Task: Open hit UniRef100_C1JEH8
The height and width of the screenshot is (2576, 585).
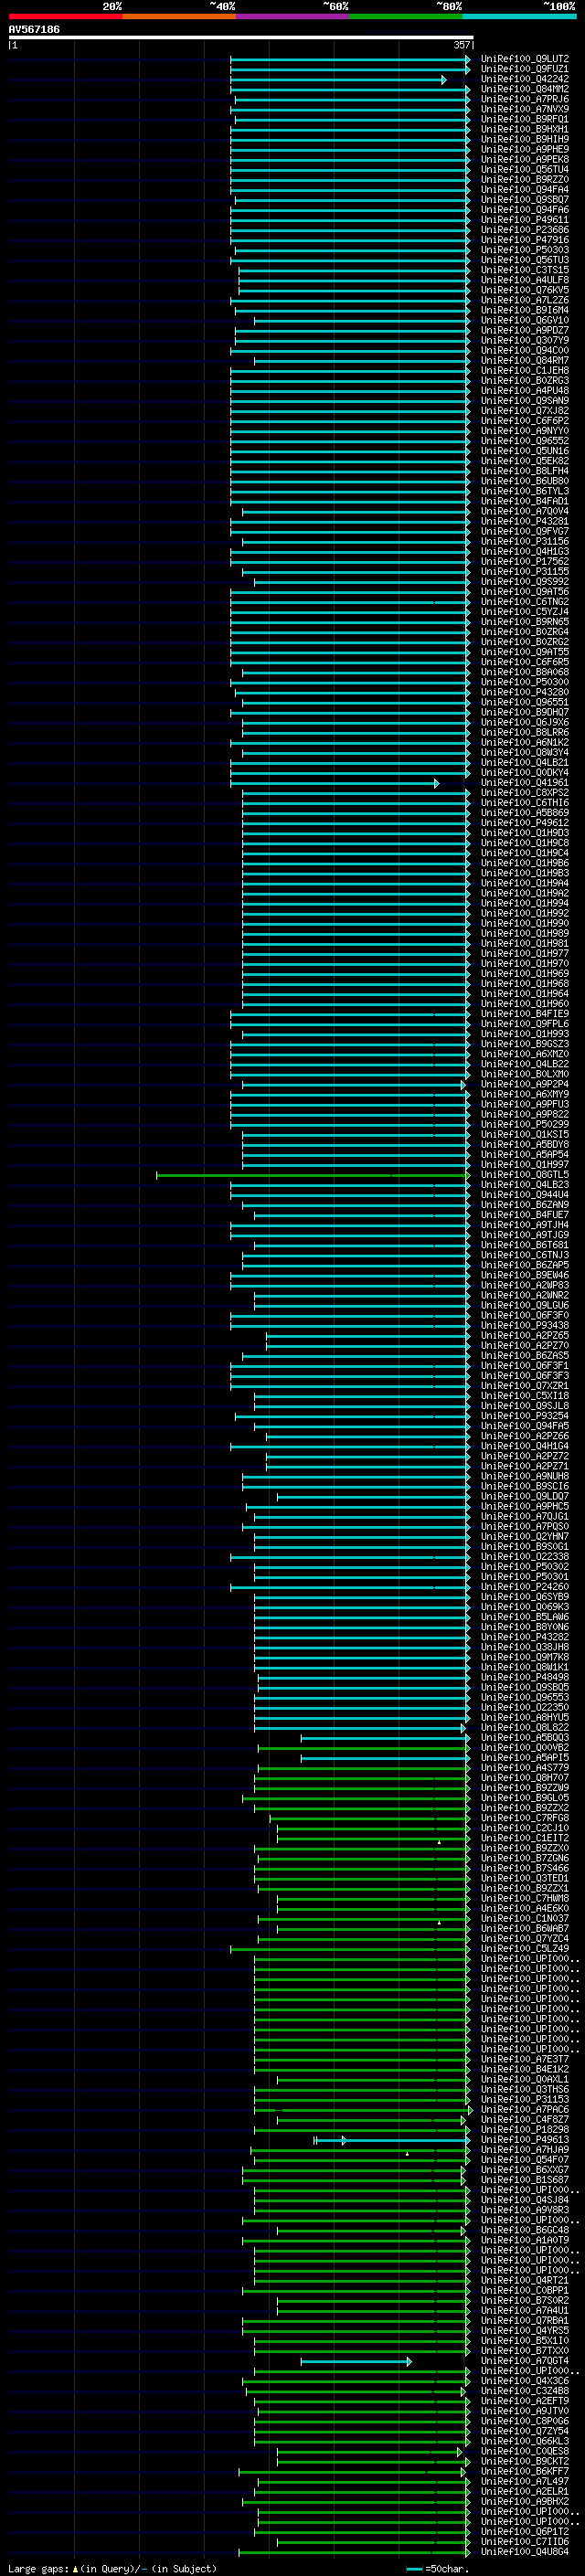Action: (x=525, y=370)
